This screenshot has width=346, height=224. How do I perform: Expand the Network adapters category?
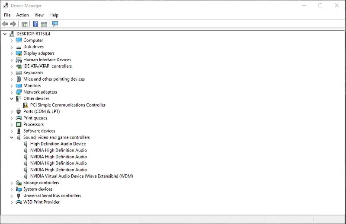coord(12,92)
